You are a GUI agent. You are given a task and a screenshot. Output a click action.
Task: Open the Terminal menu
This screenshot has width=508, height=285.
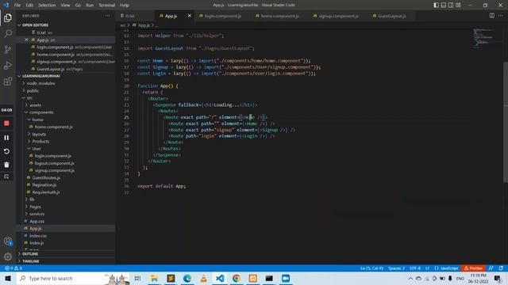[106, 6]
